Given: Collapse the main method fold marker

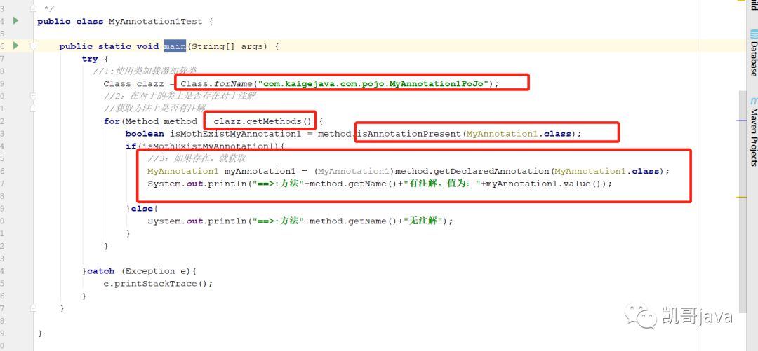Looking at the screenshot, I should tap(33, 46).
